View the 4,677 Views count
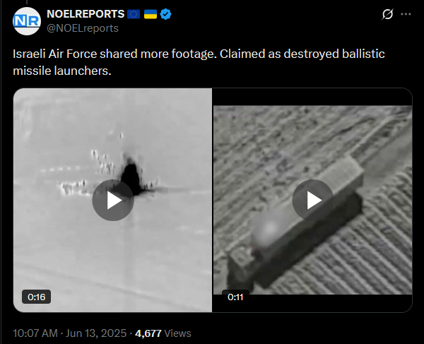Image resolution: width=424 pixels, height=344 pixels. (x=163, y=333)
